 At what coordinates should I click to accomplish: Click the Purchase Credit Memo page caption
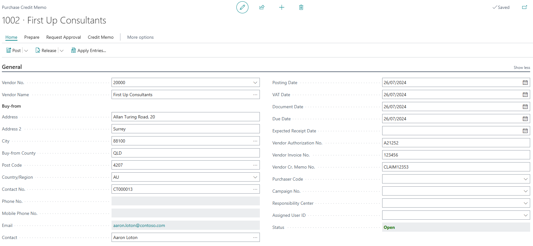click(x=24, y=7)
